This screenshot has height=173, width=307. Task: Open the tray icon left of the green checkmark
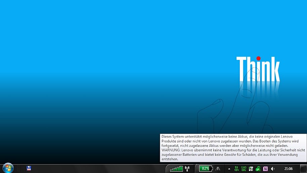(251, 169)
